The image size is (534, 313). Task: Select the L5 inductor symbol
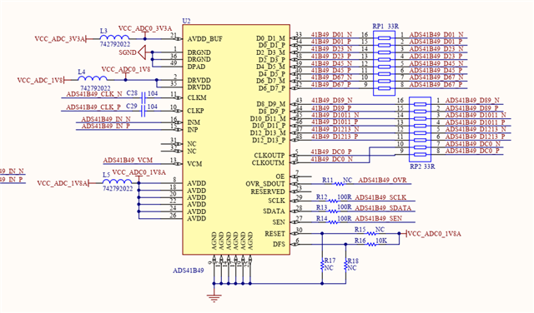click(x=117, y=181)
